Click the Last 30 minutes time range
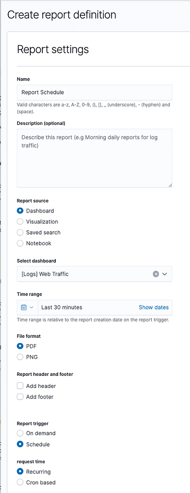The image size is (190, 493). (x=62, y=307)
